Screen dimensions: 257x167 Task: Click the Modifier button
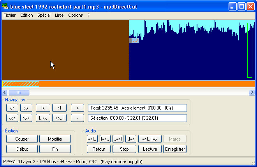(55, 139)
